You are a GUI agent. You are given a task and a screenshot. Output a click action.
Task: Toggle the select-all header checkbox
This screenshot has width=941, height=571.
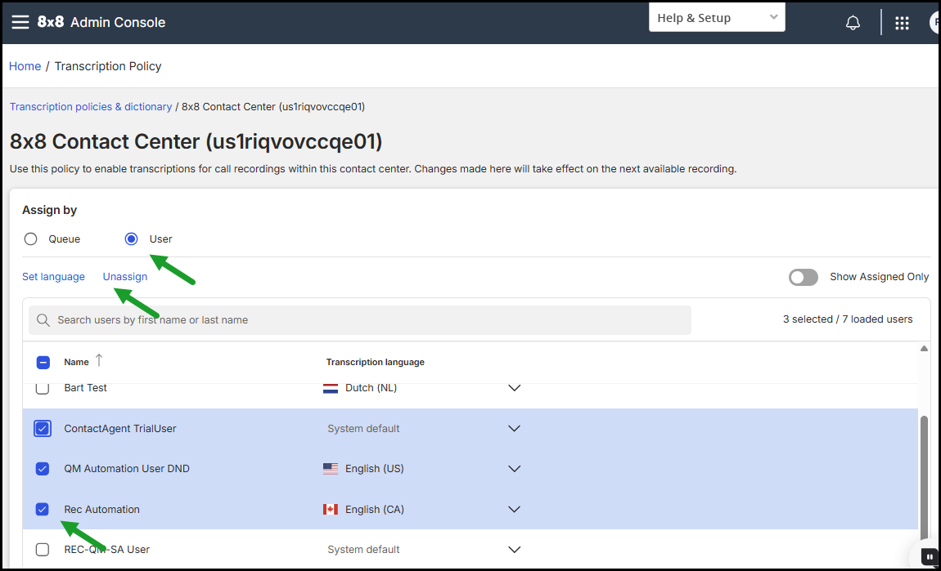pyautogui.click(x=43, y=363)
